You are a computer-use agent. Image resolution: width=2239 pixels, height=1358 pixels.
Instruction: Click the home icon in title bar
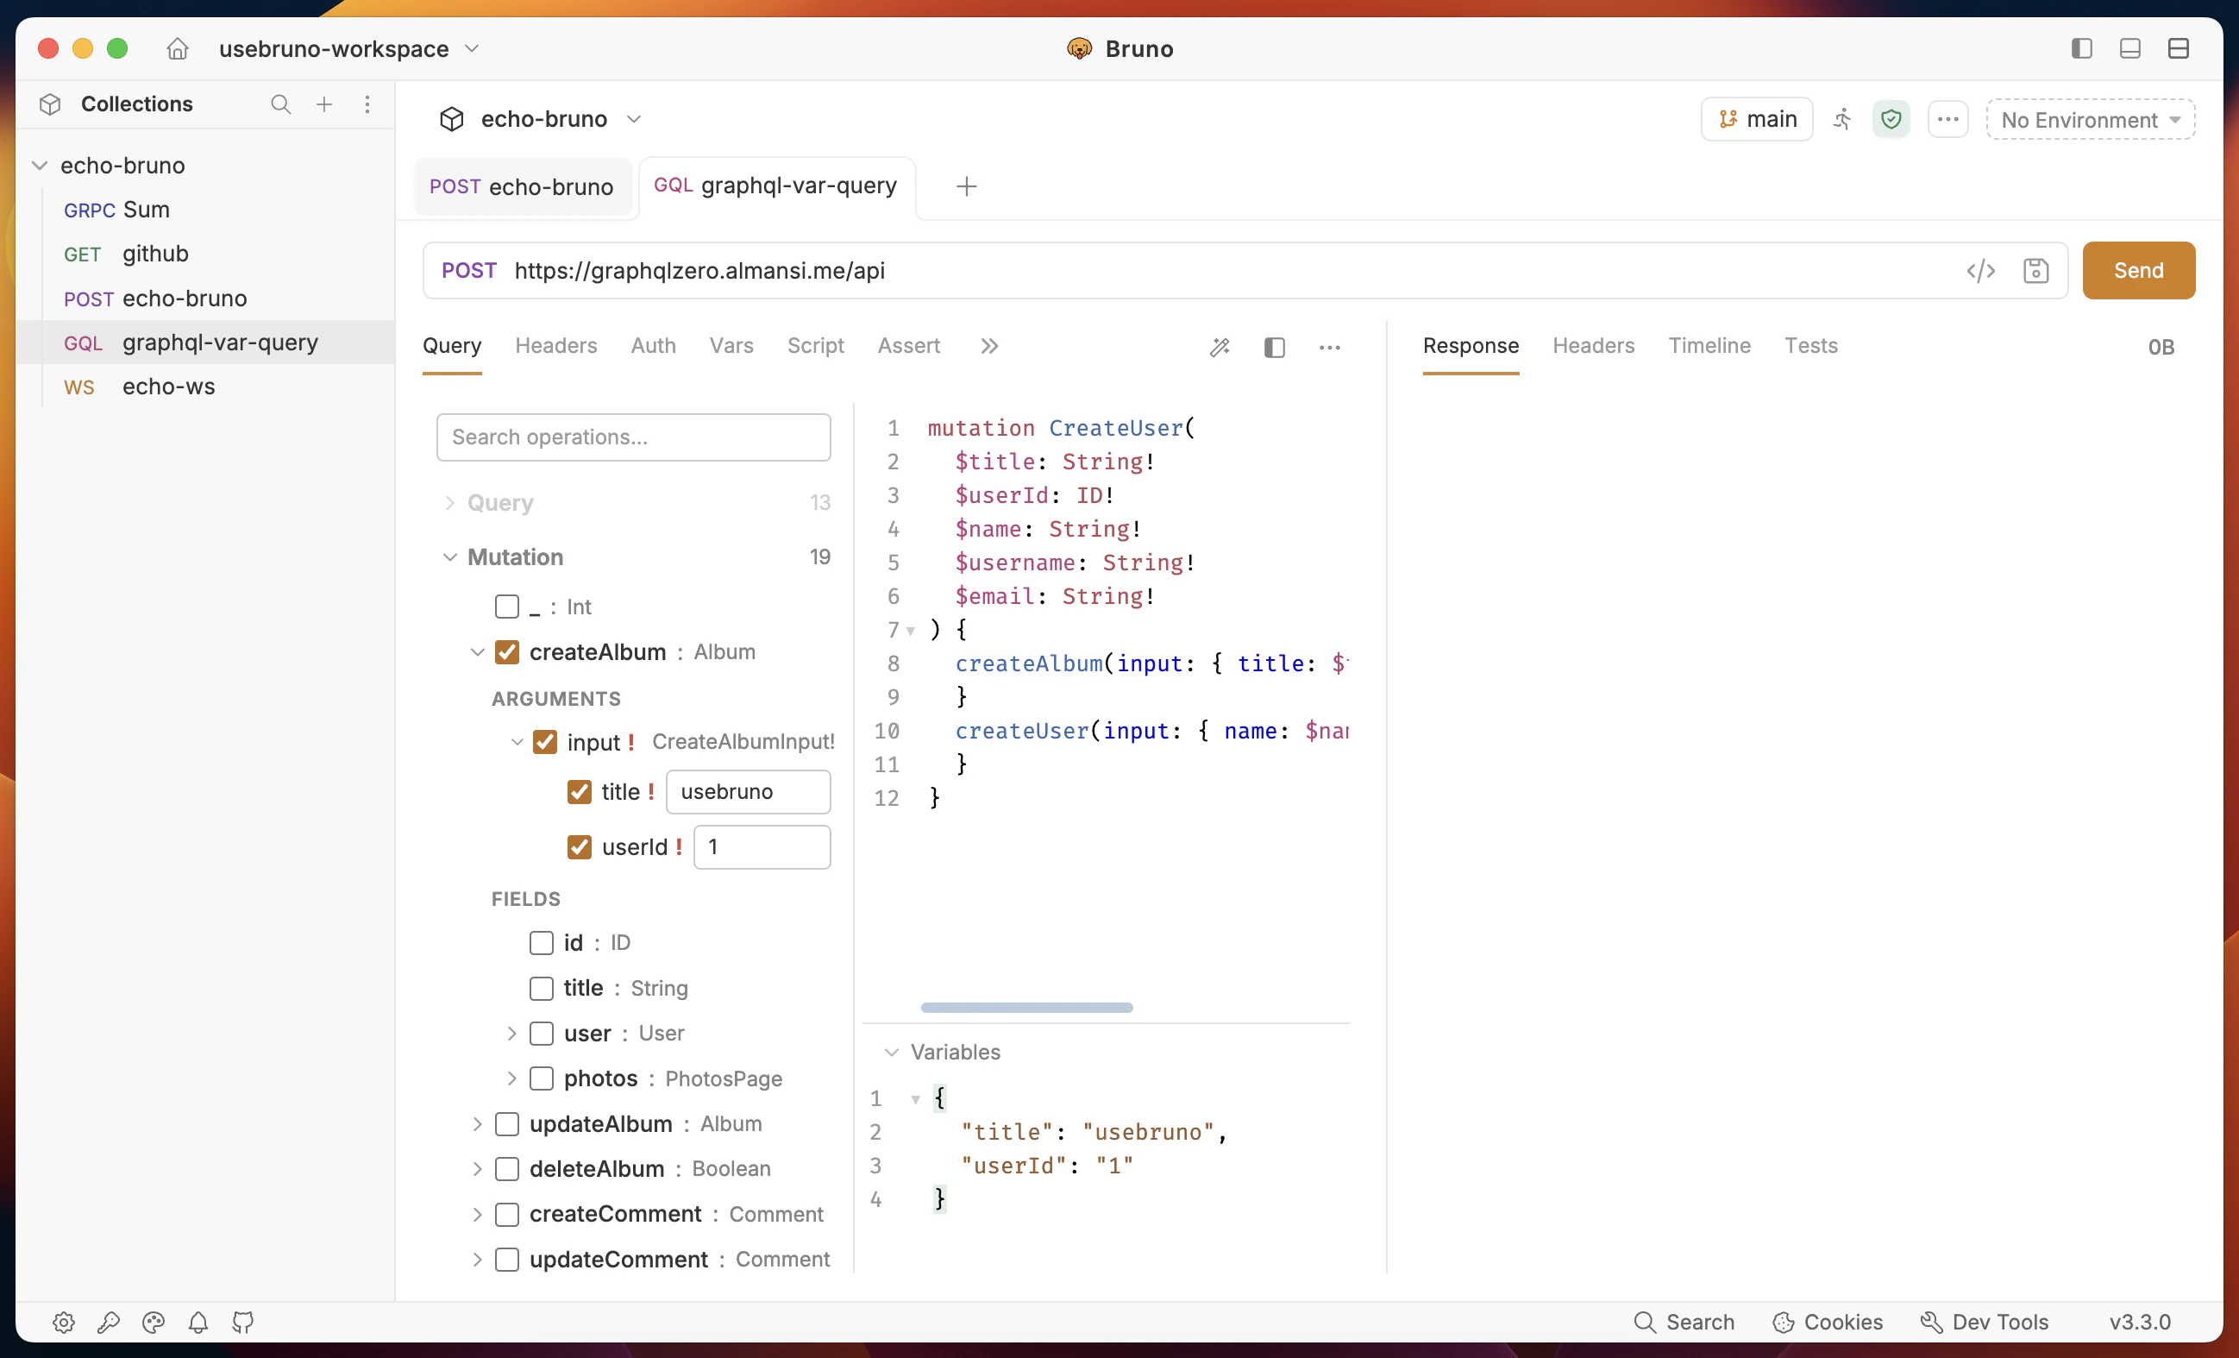(x=177, y=48)
